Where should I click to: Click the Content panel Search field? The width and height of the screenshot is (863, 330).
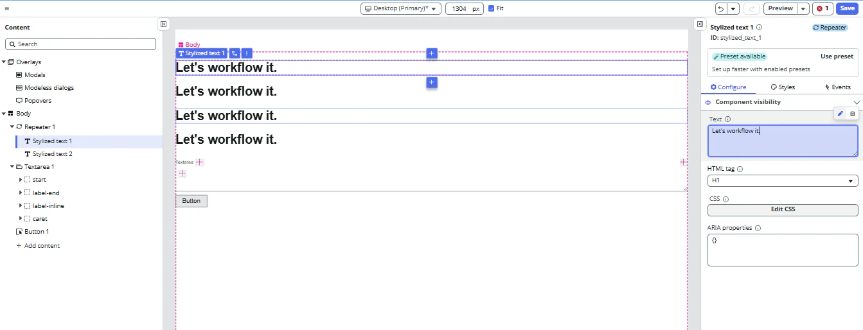coord(80,44)
